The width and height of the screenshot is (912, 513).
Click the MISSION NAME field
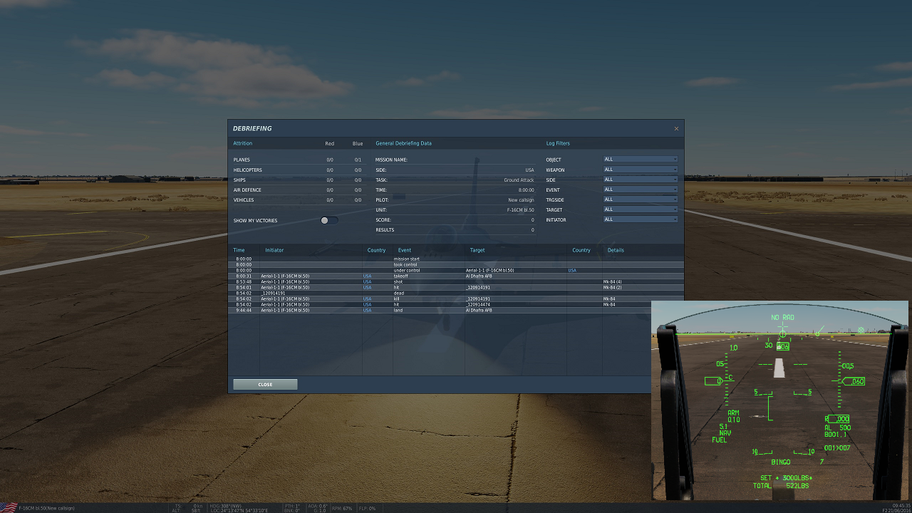455,160
